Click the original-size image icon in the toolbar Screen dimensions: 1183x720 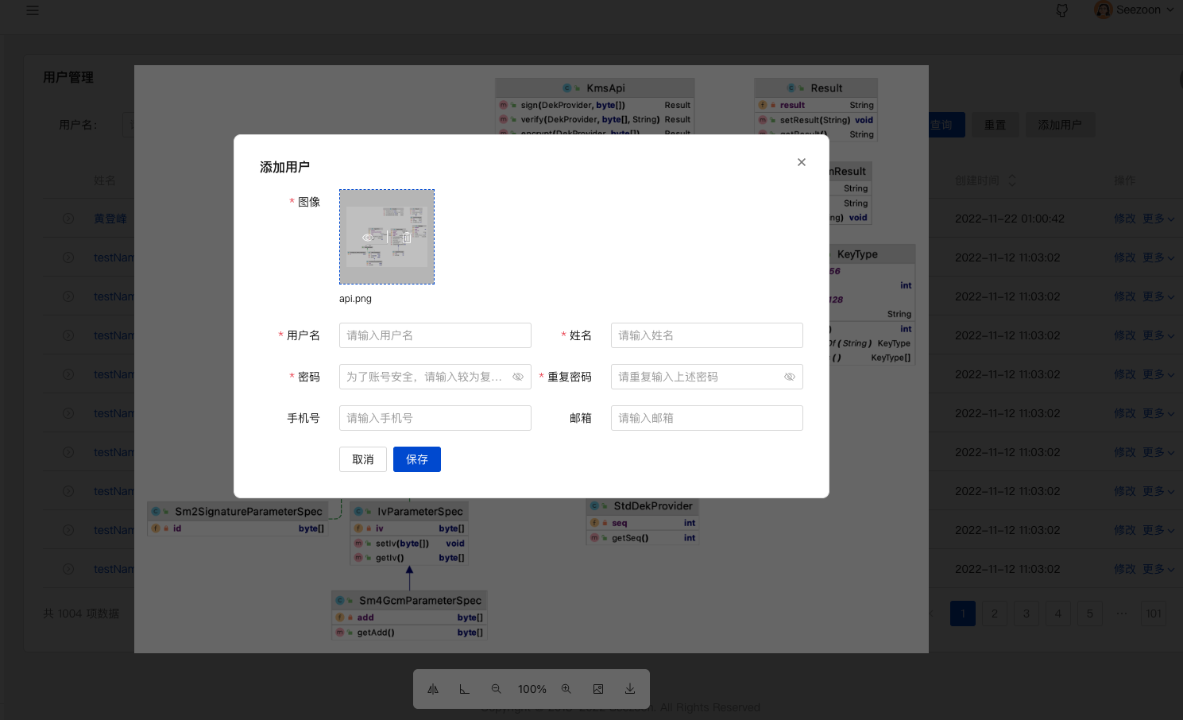(598, 688)
